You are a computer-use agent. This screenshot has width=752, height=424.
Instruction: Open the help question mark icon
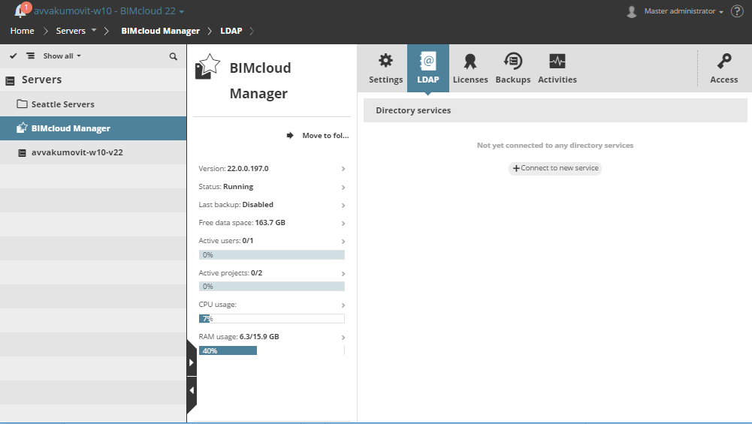click(737, 11)
